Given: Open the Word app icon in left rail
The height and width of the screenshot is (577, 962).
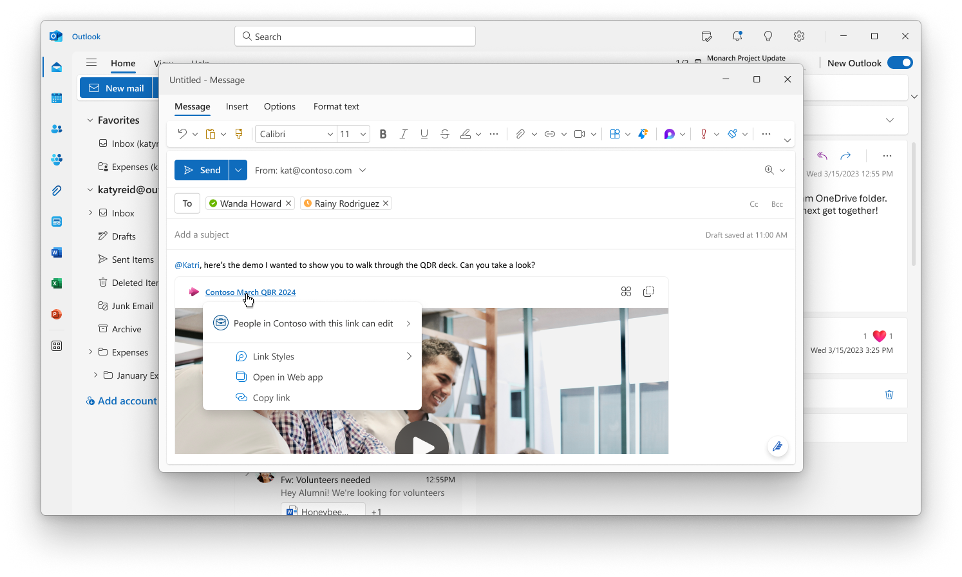Looking at the screenshot, I should [x=57, y=252].
